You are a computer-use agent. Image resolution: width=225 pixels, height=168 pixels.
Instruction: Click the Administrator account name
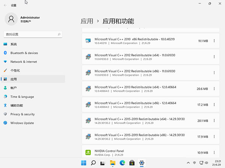[30, 18]
